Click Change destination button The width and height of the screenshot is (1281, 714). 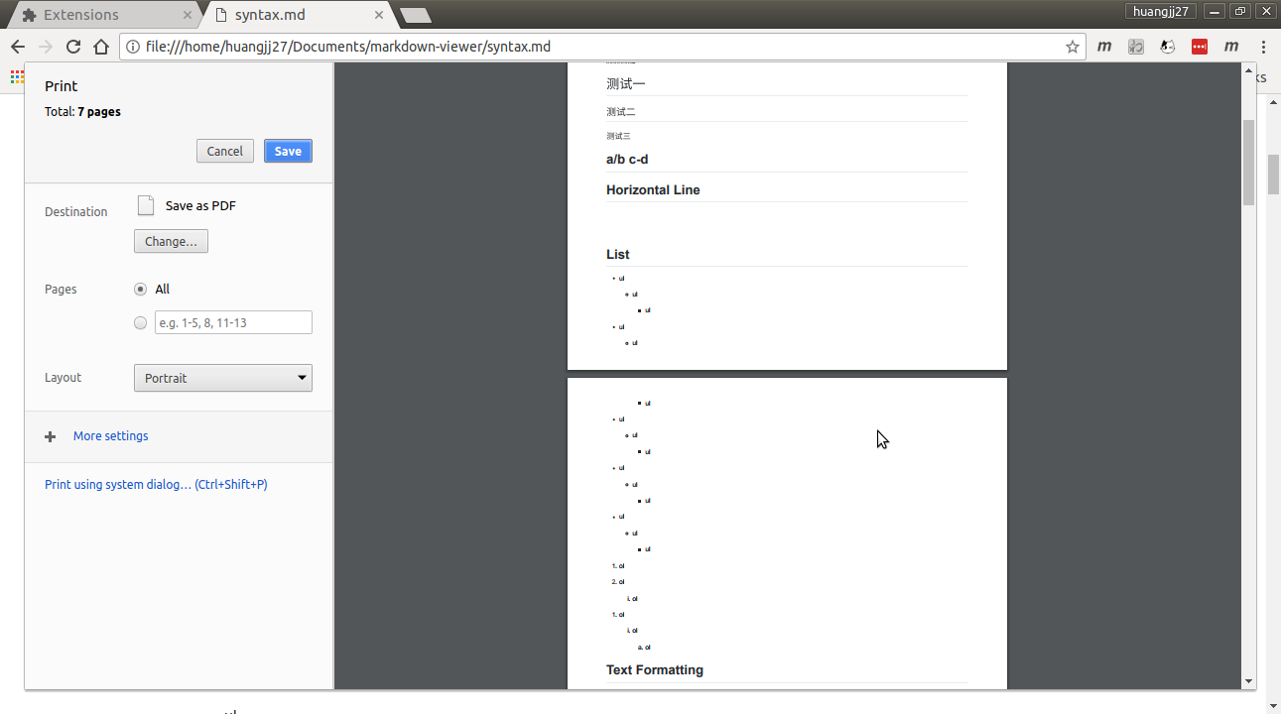tap(171, 241)
